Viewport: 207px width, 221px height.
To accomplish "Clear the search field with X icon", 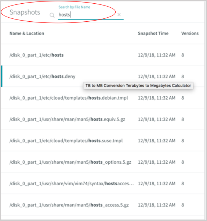I will click(x=119, y=14).
